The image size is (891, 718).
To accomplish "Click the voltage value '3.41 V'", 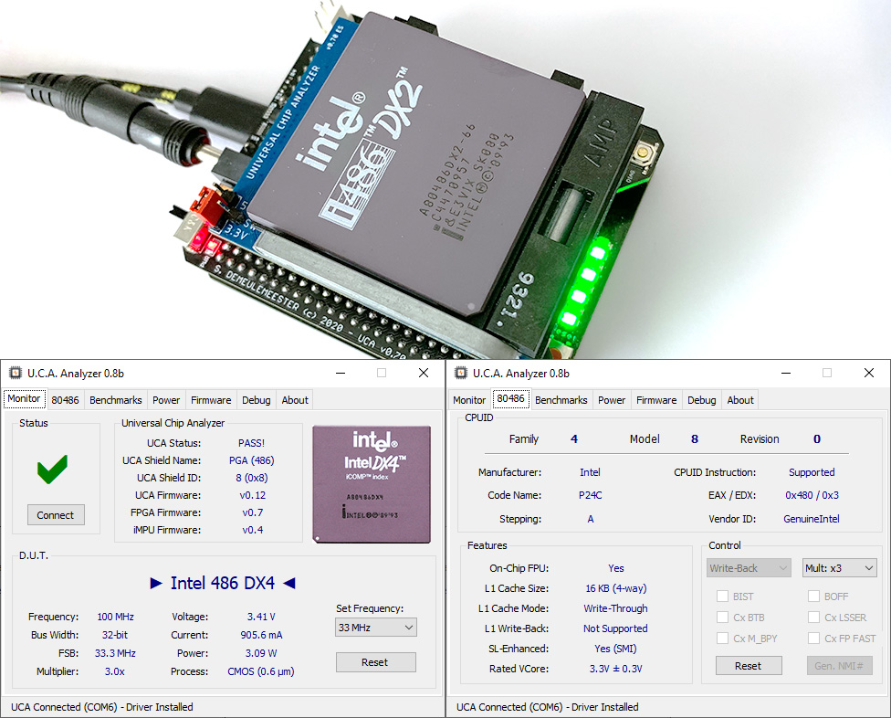I will coord(261,617).
